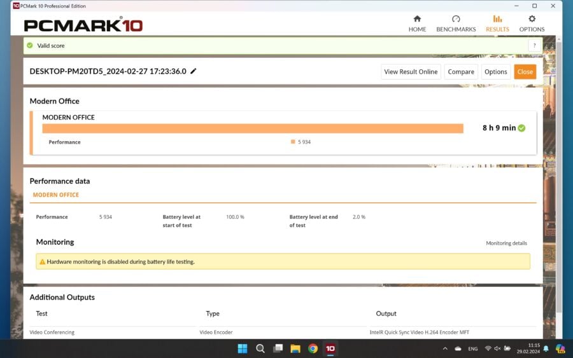Click the 2.0 % battery end value
Image resolution: width=573 pixels, height=358 pixels.
pyautogui.click(x=359, y=217)
